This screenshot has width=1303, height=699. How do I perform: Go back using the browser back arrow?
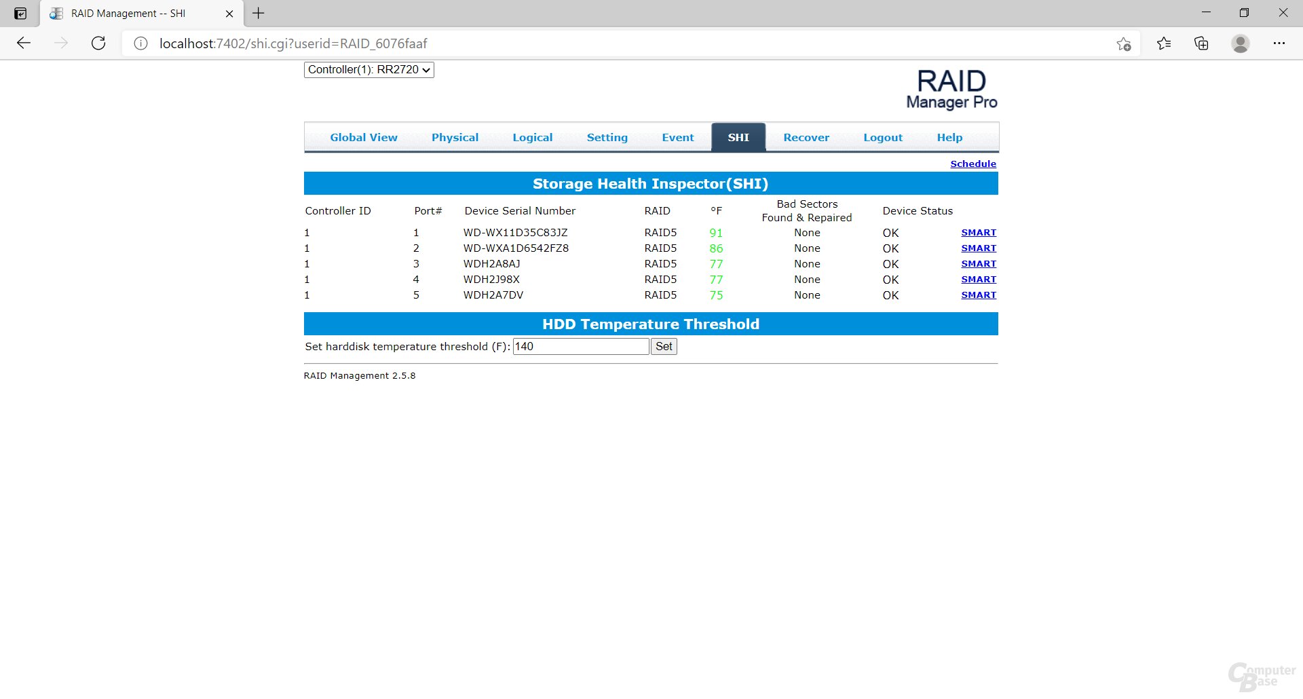(x=24, y=43)
